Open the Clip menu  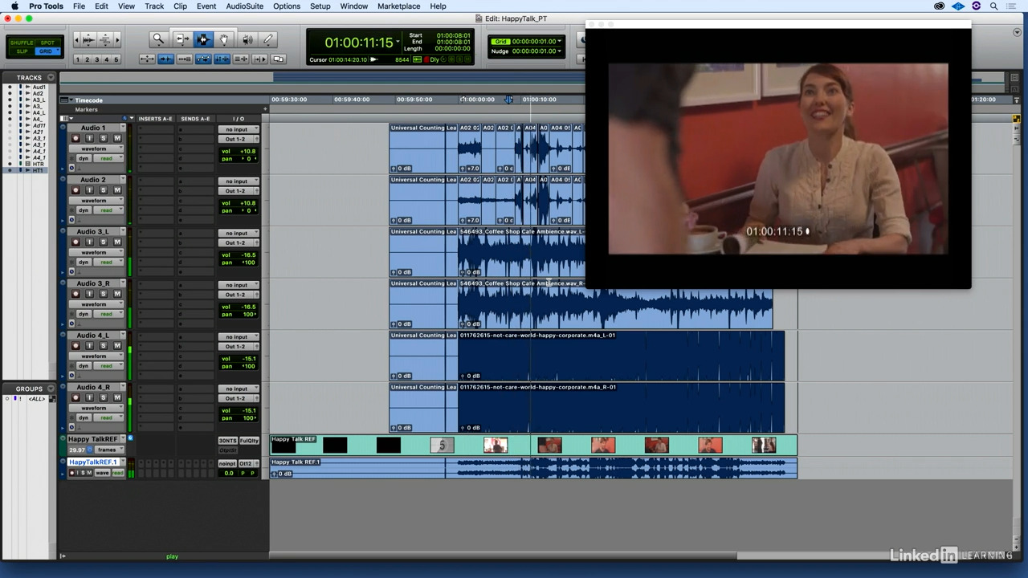tap(180, 6)
